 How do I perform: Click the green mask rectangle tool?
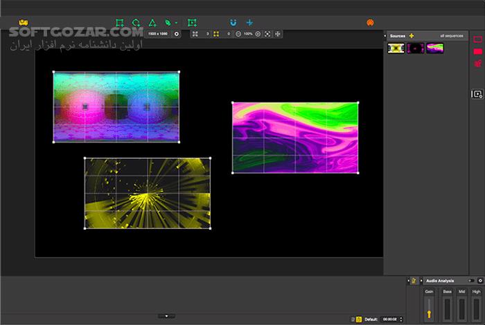tap(192, 23)
